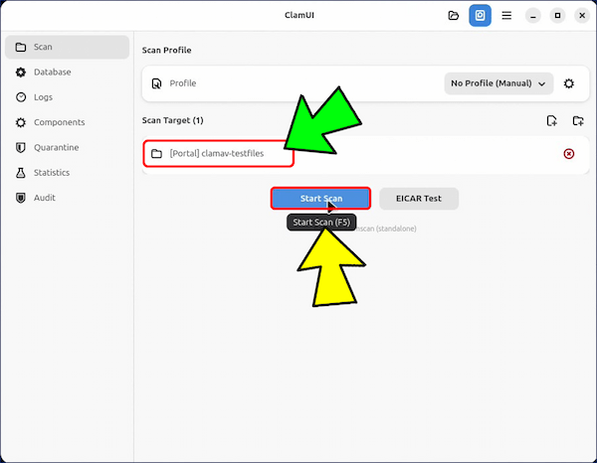Click the Start Scan button
The image size is (597, 463).
coord(321,199)
